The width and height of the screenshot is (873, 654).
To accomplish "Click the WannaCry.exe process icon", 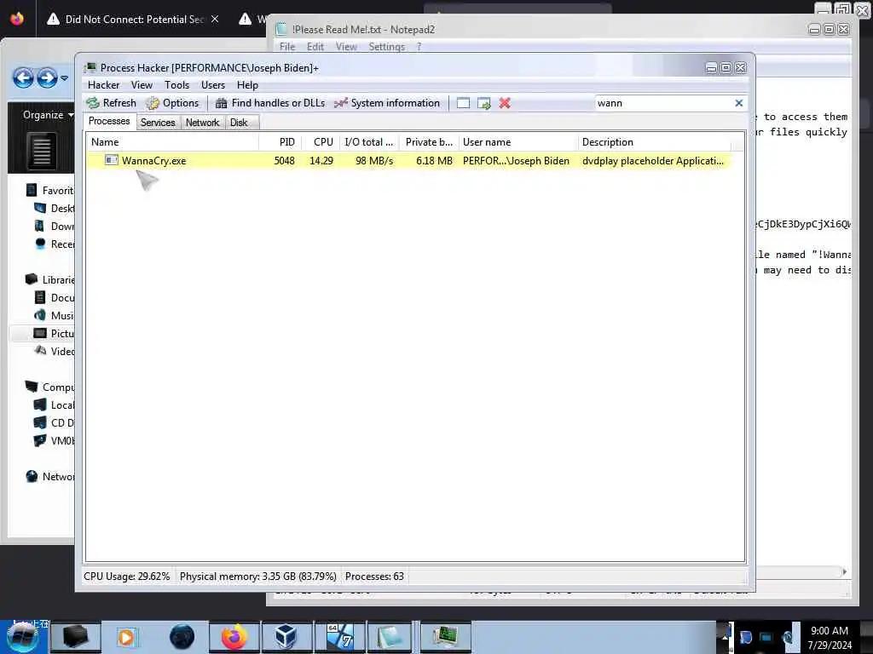I will (112, 160).
